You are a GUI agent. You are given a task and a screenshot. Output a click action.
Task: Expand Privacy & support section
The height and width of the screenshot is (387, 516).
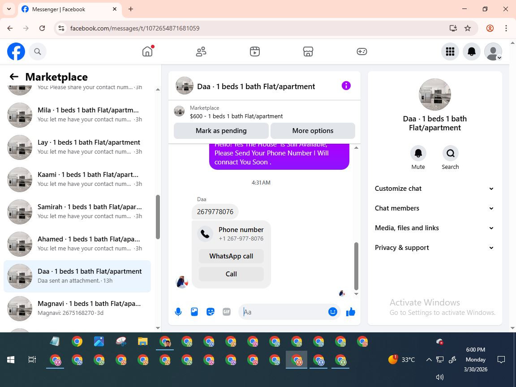click(x=435, y=248)
